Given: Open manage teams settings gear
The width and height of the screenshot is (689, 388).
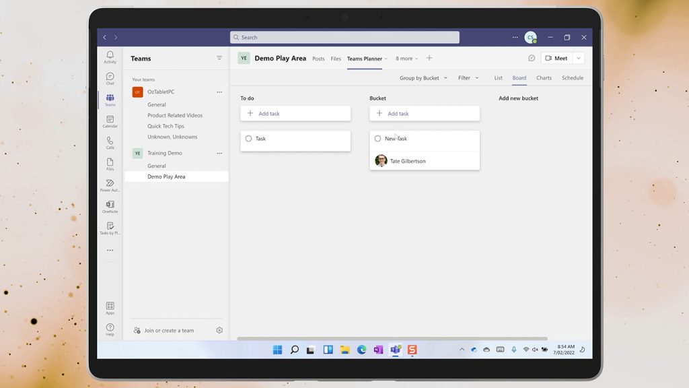Looking at the screenshot, I should (x=219, y=330).
